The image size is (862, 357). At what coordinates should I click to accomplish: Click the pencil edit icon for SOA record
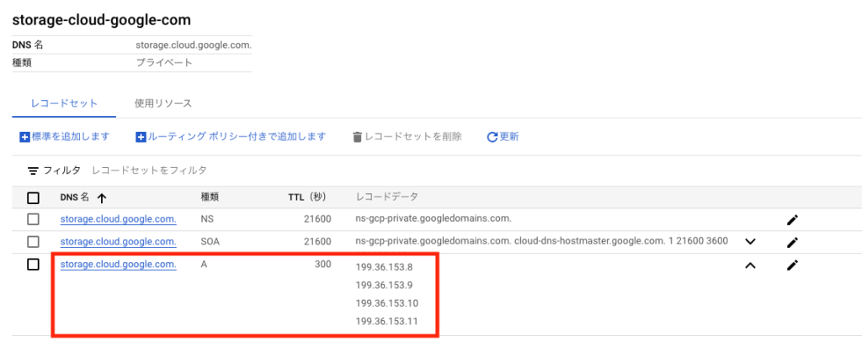point(791,242)
